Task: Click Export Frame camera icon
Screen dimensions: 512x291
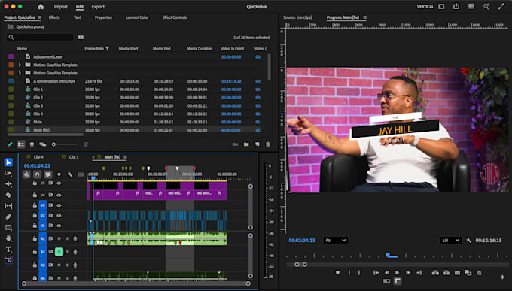Action: (457, 273)
